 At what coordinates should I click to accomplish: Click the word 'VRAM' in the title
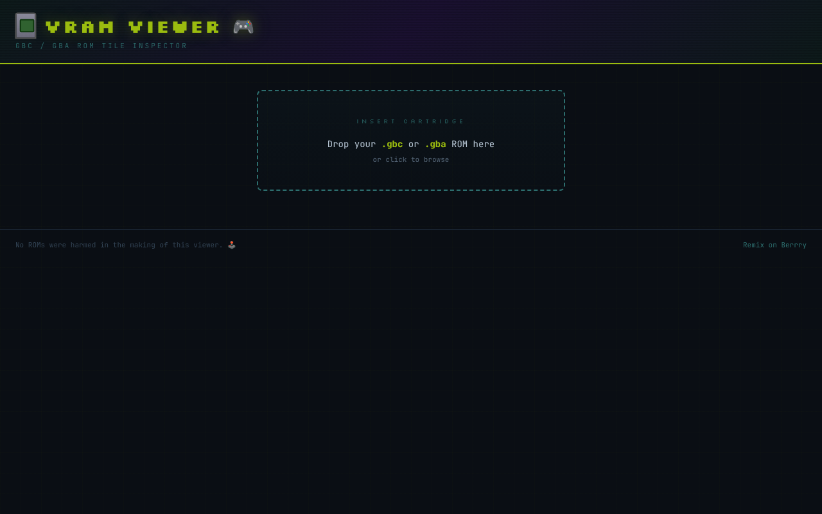[x=80, y=27]
